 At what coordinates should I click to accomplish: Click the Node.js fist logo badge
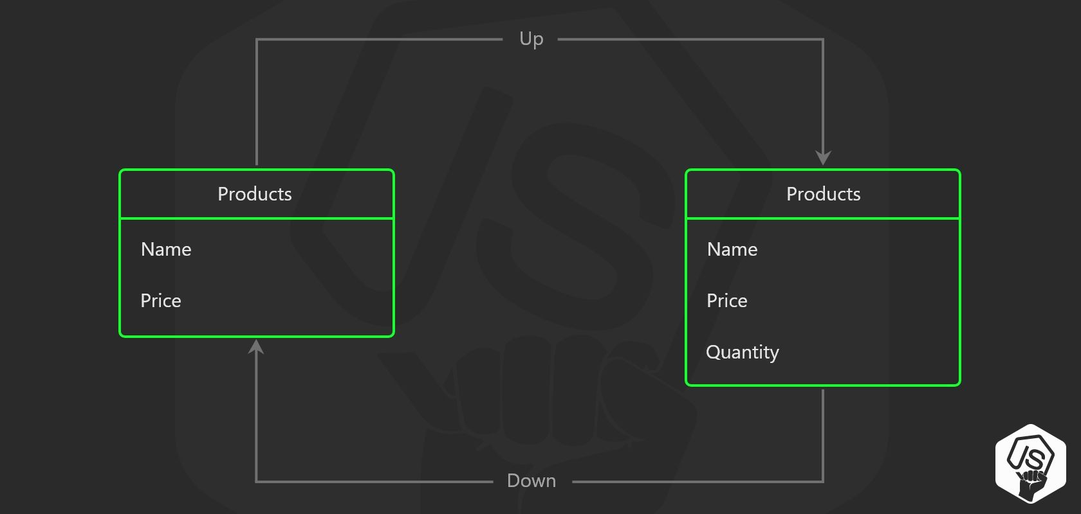point(1030,463)
